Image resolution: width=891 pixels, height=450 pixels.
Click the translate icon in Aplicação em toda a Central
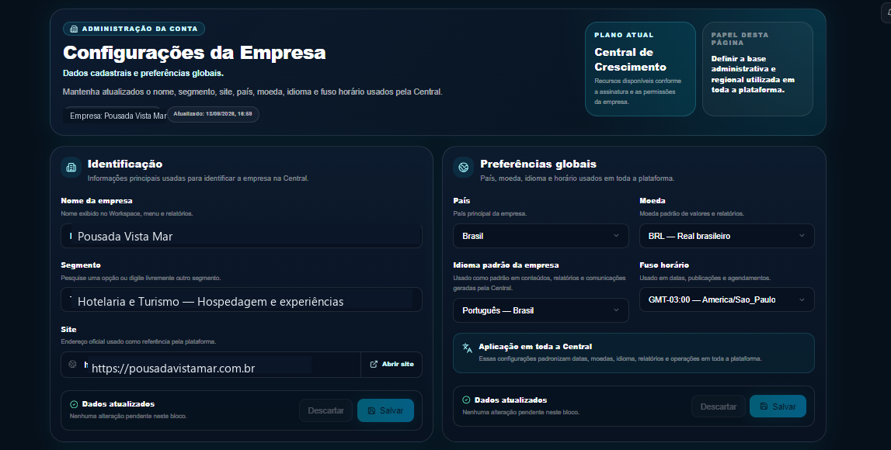(x=467, y=348)
